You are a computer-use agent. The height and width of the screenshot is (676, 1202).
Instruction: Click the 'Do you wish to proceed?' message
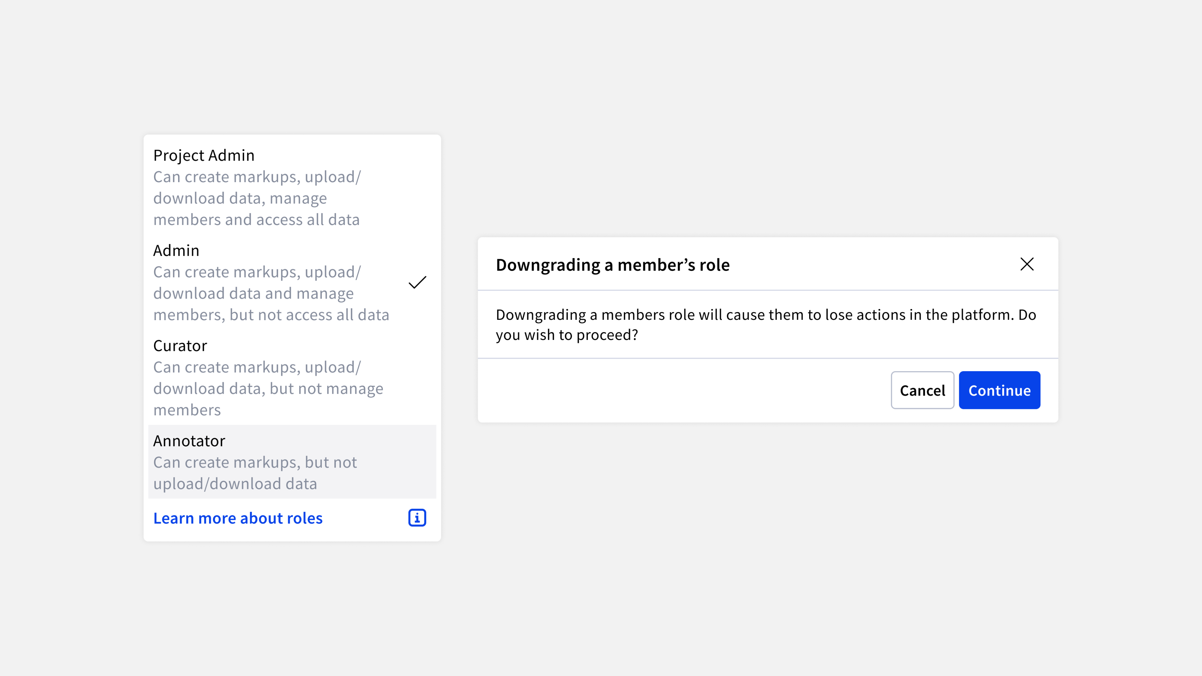pyautogui.click(x=765, y=325)
